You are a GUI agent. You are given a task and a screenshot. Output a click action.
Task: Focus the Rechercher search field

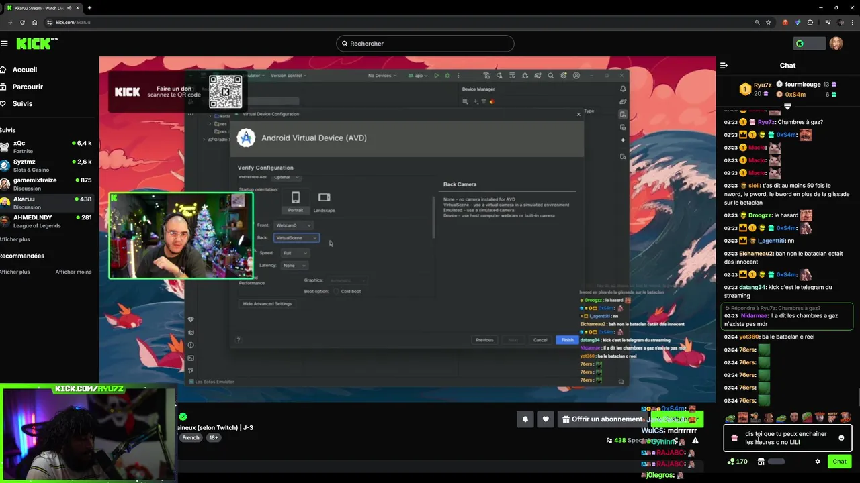click(x=425, y=44)
